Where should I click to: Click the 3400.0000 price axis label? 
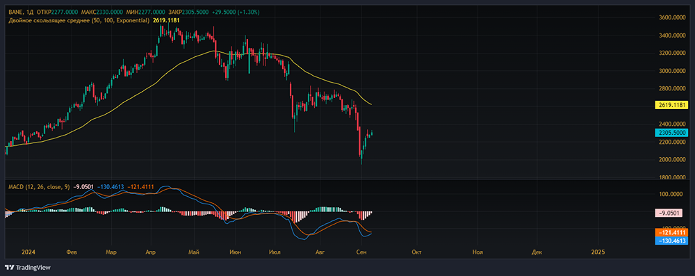(x=673, y=35)
